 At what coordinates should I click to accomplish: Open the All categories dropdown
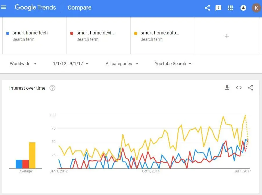coord(122,63)
